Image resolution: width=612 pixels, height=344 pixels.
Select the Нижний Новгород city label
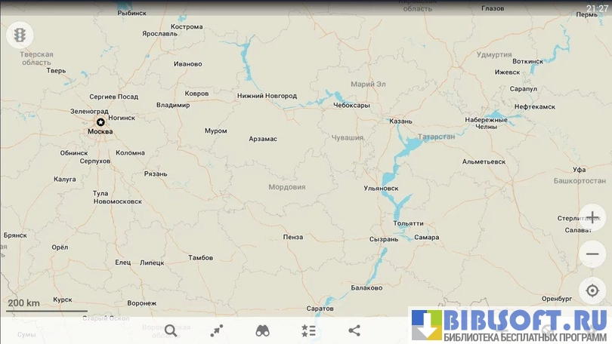[267, 96]
